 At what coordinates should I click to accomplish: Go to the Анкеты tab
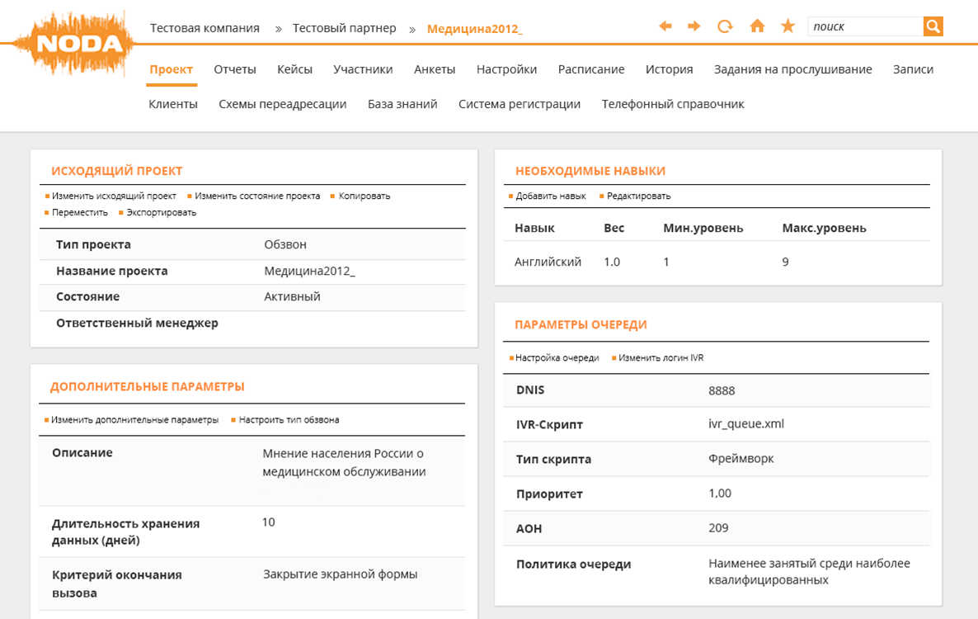[x=435, y=69]
